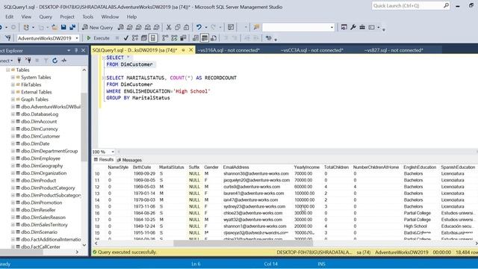The image size is (478, 269).
Task: Run the query with Execute button
Action: click(x=98, y=38)
